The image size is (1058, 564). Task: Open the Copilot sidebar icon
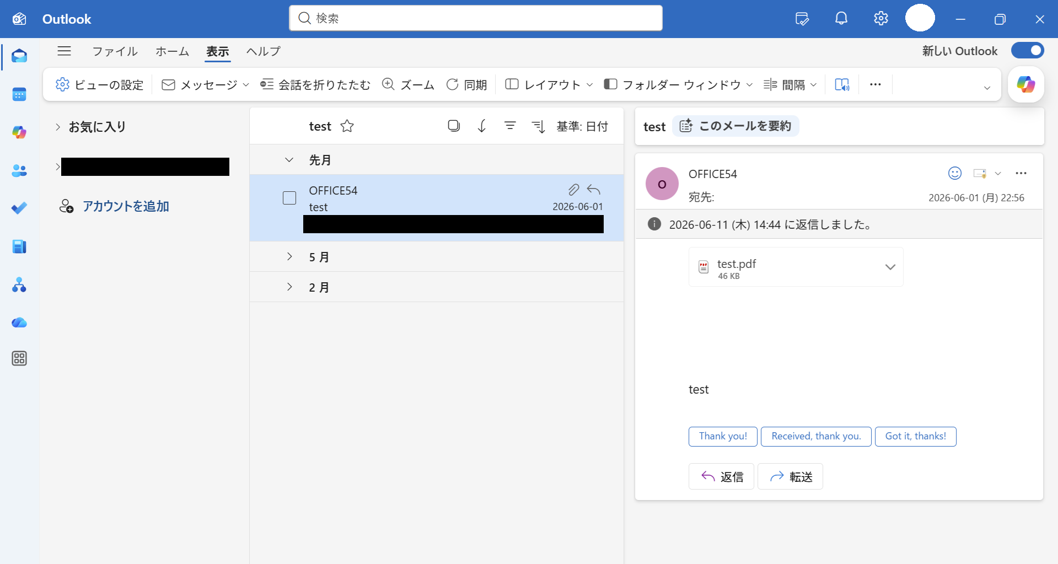tap(19, 132)
